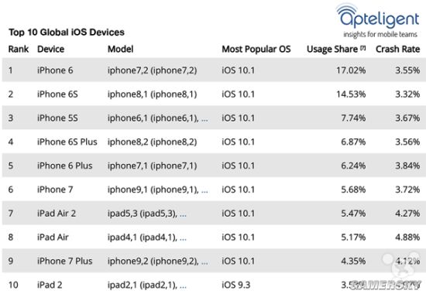Click the iOS 9.3 cell for iPad 2
This screenshot has width=426, height=294.
(x=235, y=285)
